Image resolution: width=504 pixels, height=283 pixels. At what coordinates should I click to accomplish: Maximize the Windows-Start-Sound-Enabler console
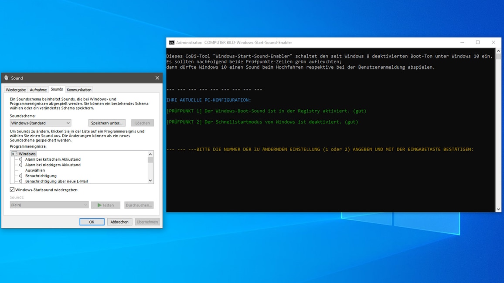(x=478, y=42)
